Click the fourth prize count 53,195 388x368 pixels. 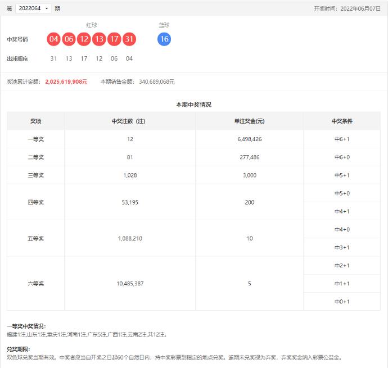(130, 202)
